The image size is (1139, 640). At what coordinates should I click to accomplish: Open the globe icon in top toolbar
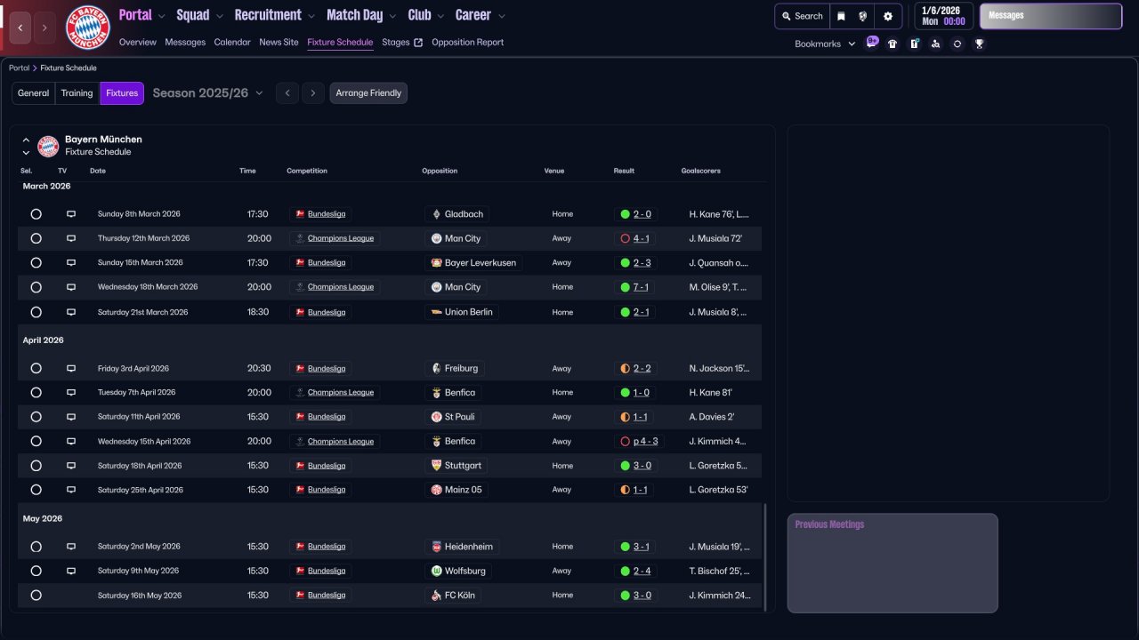tap(863, 16)
